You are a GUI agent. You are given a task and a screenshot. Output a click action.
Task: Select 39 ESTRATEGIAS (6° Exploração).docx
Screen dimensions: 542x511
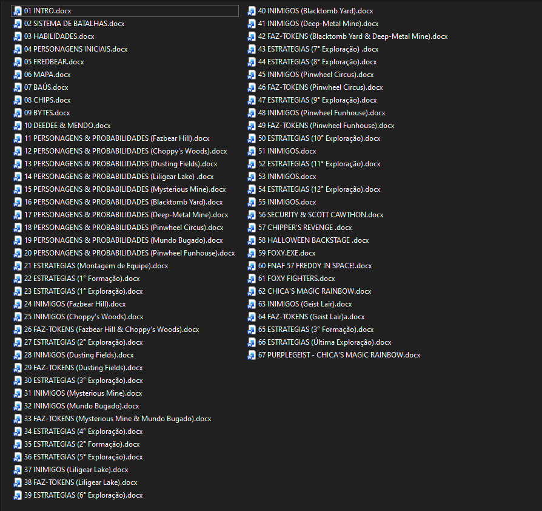(x=83, y=495)
